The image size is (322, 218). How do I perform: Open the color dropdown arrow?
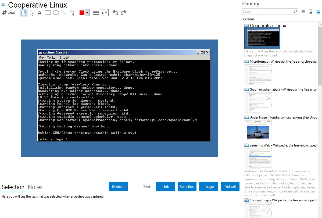tap(87, 13)
